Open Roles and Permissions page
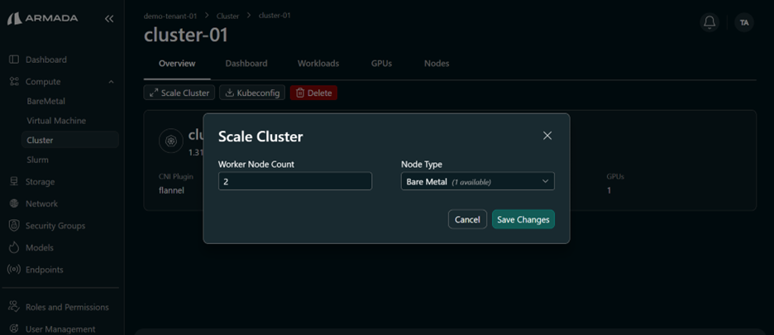774x335 pixels. click(x=67, y=307)
